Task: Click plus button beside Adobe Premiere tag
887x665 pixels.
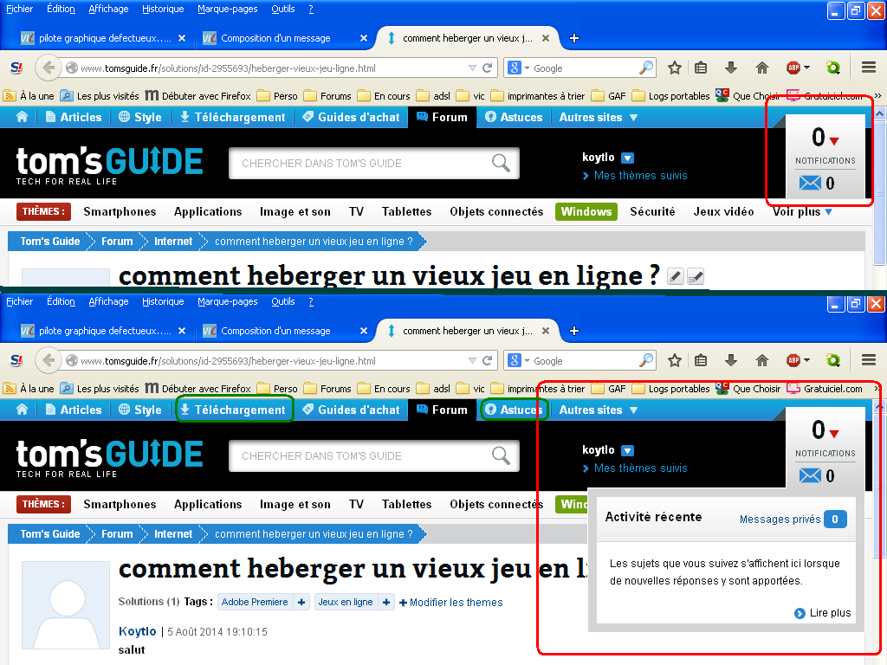Action: [x=301, y=603]
